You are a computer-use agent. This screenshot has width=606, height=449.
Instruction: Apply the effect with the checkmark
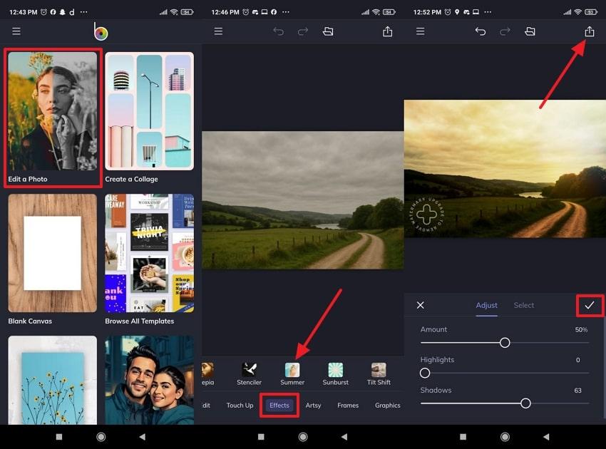590,305
